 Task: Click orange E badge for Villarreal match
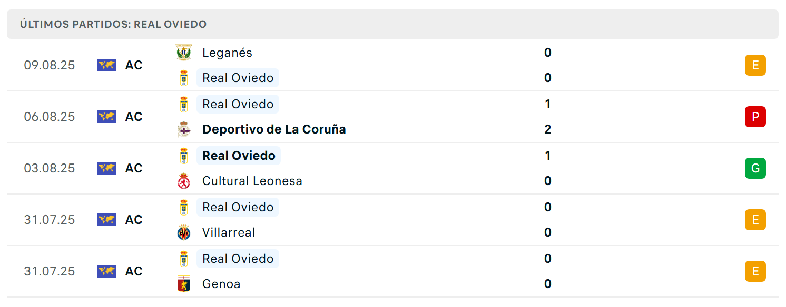(x=755, y=220)
